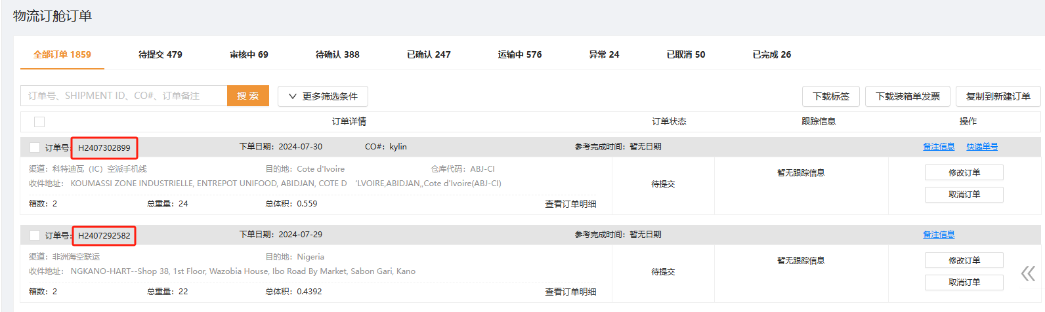Select the checkbox for order H2407292582

click(35, 235)
